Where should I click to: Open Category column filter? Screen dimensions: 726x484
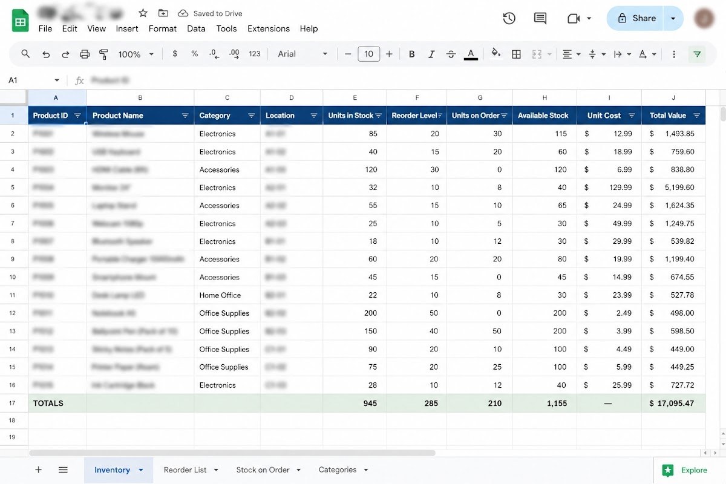click(x=251, y=116)
